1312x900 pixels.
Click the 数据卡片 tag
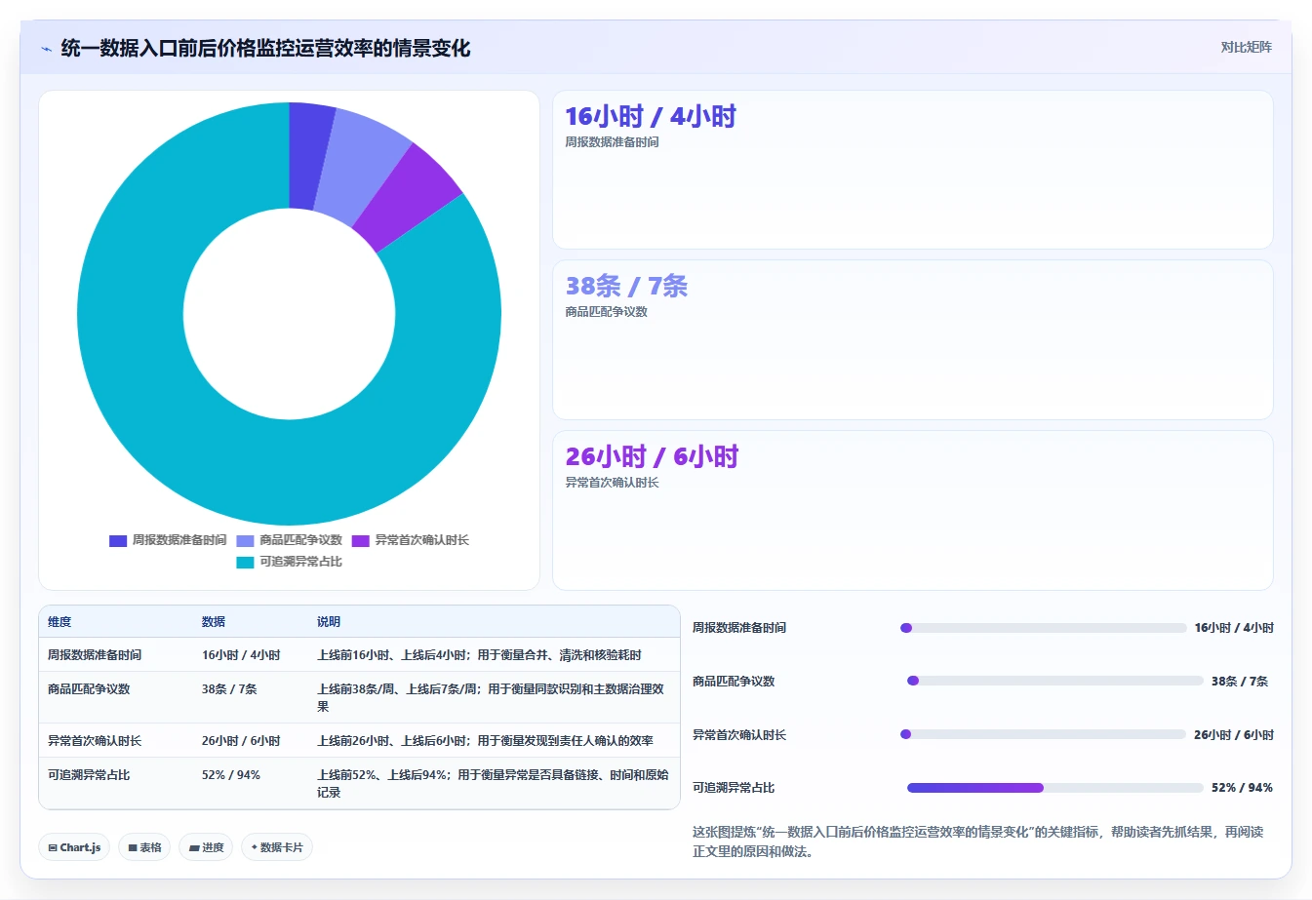click(x=277, y=847)
